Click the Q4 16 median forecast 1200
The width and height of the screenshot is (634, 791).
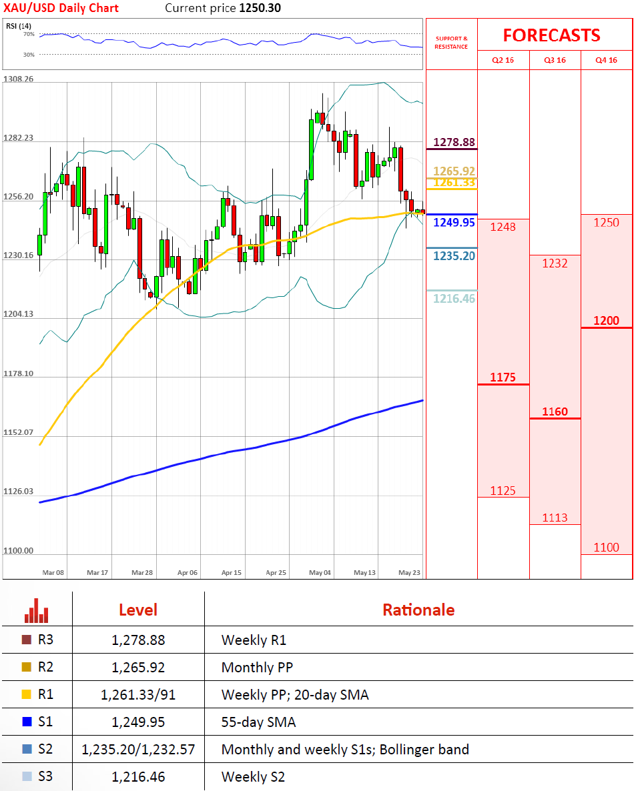[x=606, y=321]
